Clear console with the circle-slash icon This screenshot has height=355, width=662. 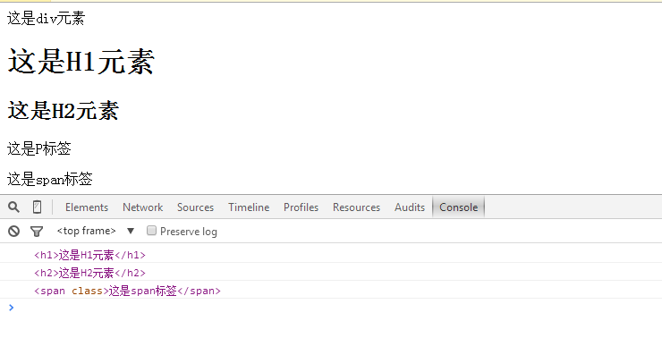point(13,231)
